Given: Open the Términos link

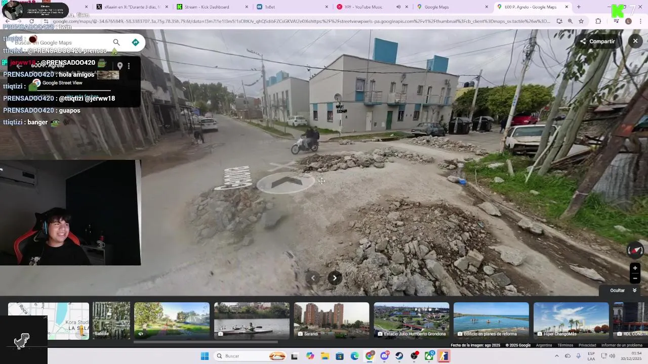Looking at the screenshot, I should pos(565,345).
